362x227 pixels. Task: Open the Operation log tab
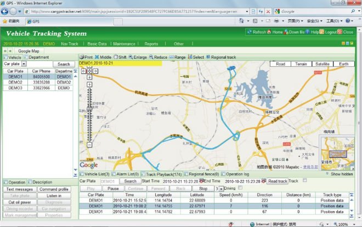pyautogui.click(x=235, y=174)
